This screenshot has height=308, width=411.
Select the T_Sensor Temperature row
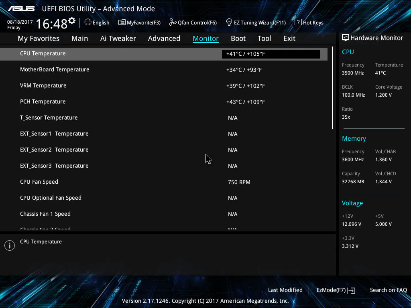[x=164, y=118]
